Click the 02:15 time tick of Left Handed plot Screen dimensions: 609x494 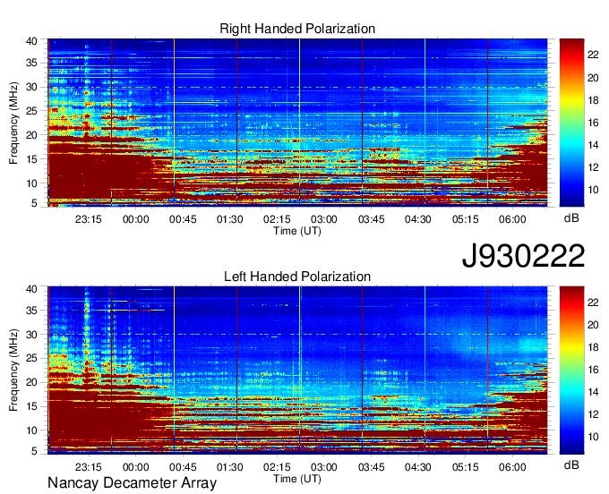[277, 467]
